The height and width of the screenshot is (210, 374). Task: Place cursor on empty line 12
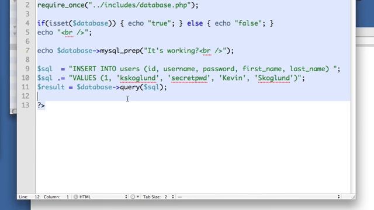click(193, 96)
